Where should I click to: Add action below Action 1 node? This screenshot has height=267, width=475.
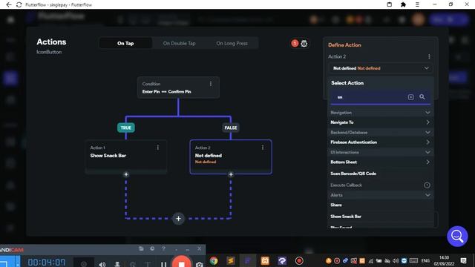click(x=126, y=174)
